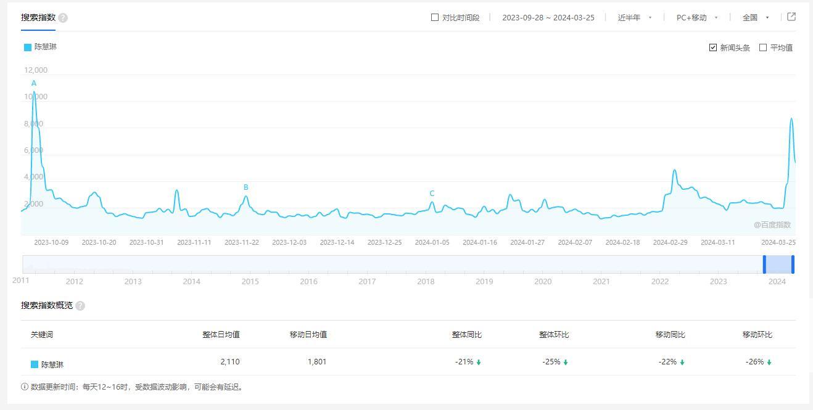Click the info icon before 数据更新时间
Viewport: 813px width, 410px height.
(25, 387)
